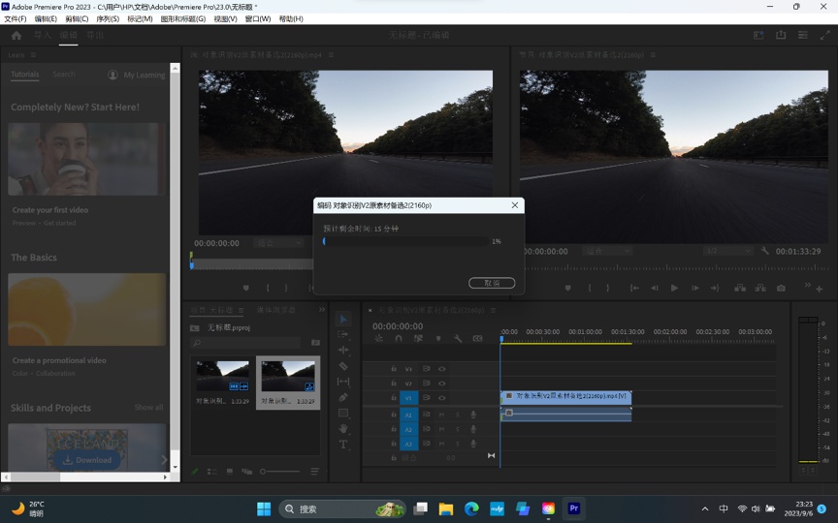Switch to Search tab in Learn panel
The width and height of the screenshot is (838, 523).
tap(64, 75)
